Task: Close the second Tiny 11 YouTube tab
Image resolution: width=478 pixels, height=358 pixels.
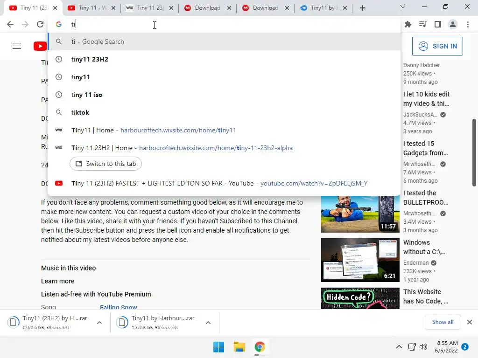Action: [113, 8]
